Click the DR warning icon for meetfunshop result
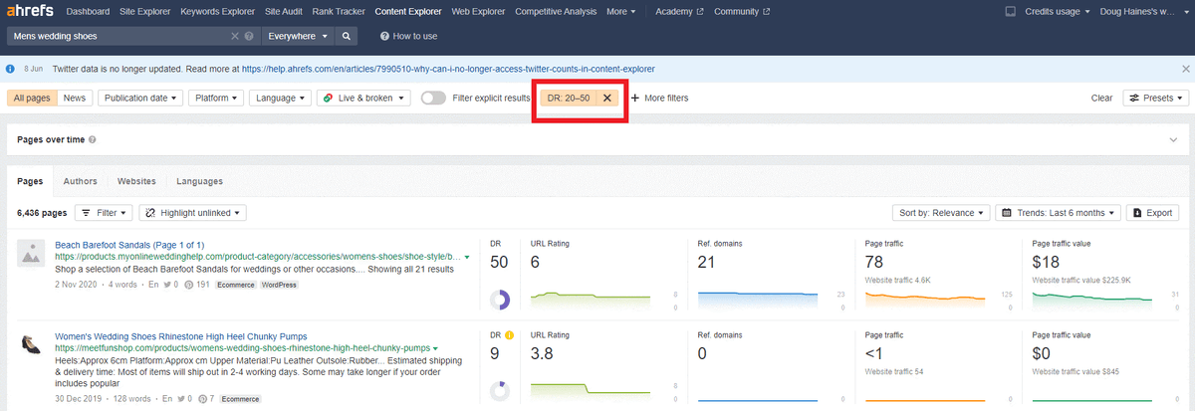This screenshot has width=1195, height=411. (x=509, y=334)
